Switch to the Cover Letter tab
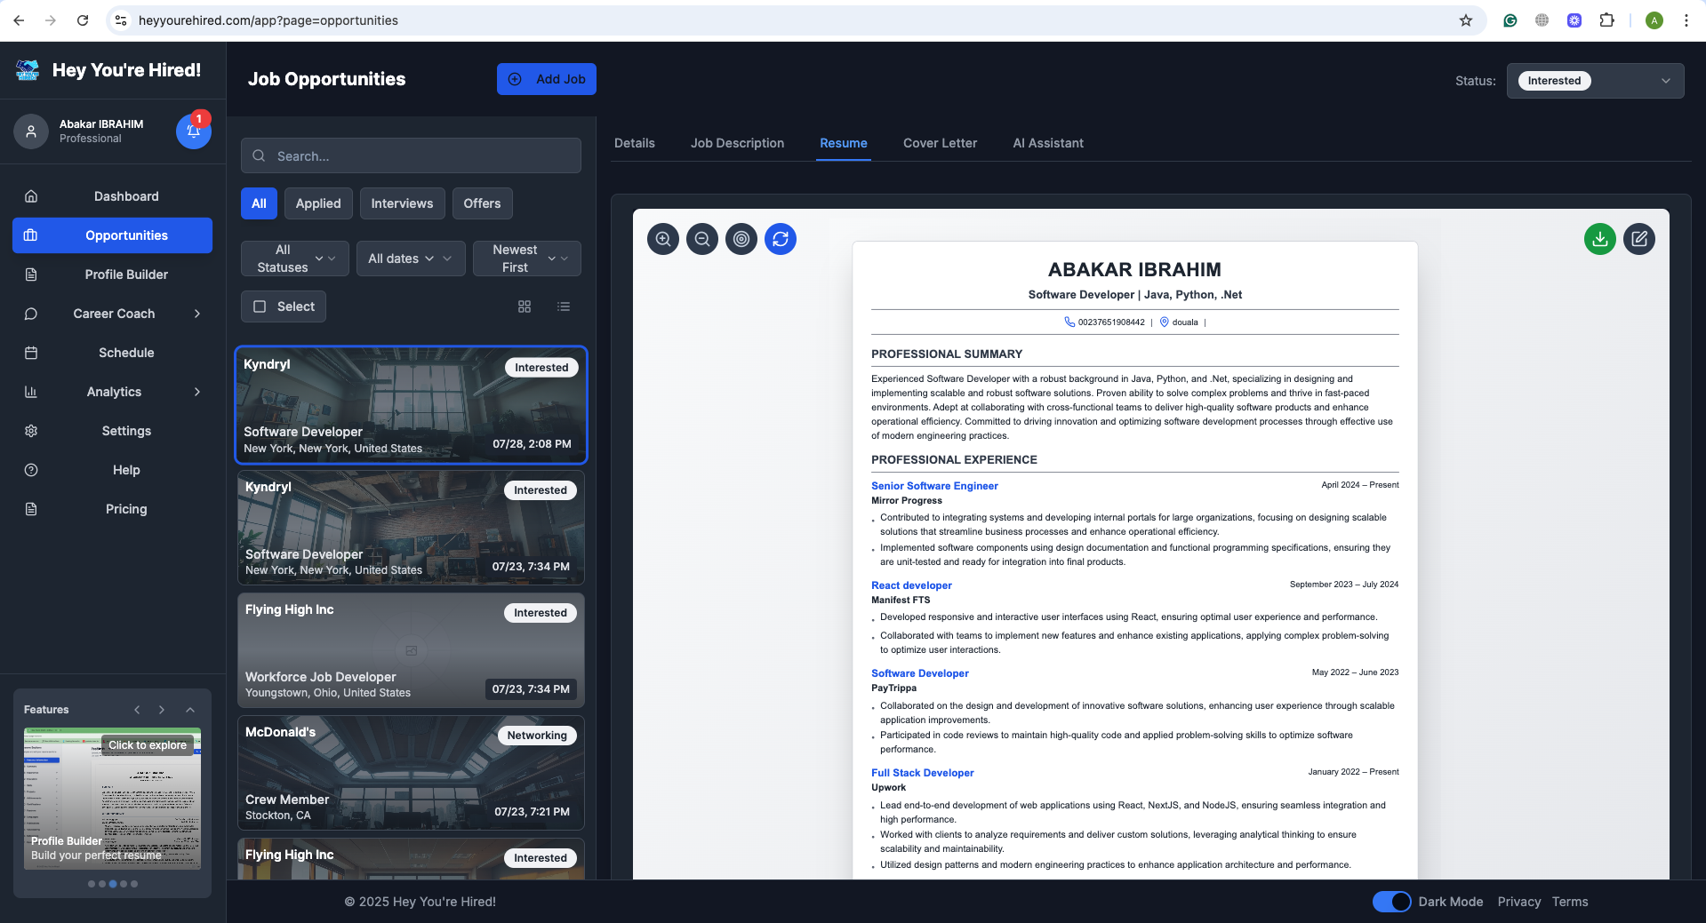1706x923 pixels. tap(940, 143)
